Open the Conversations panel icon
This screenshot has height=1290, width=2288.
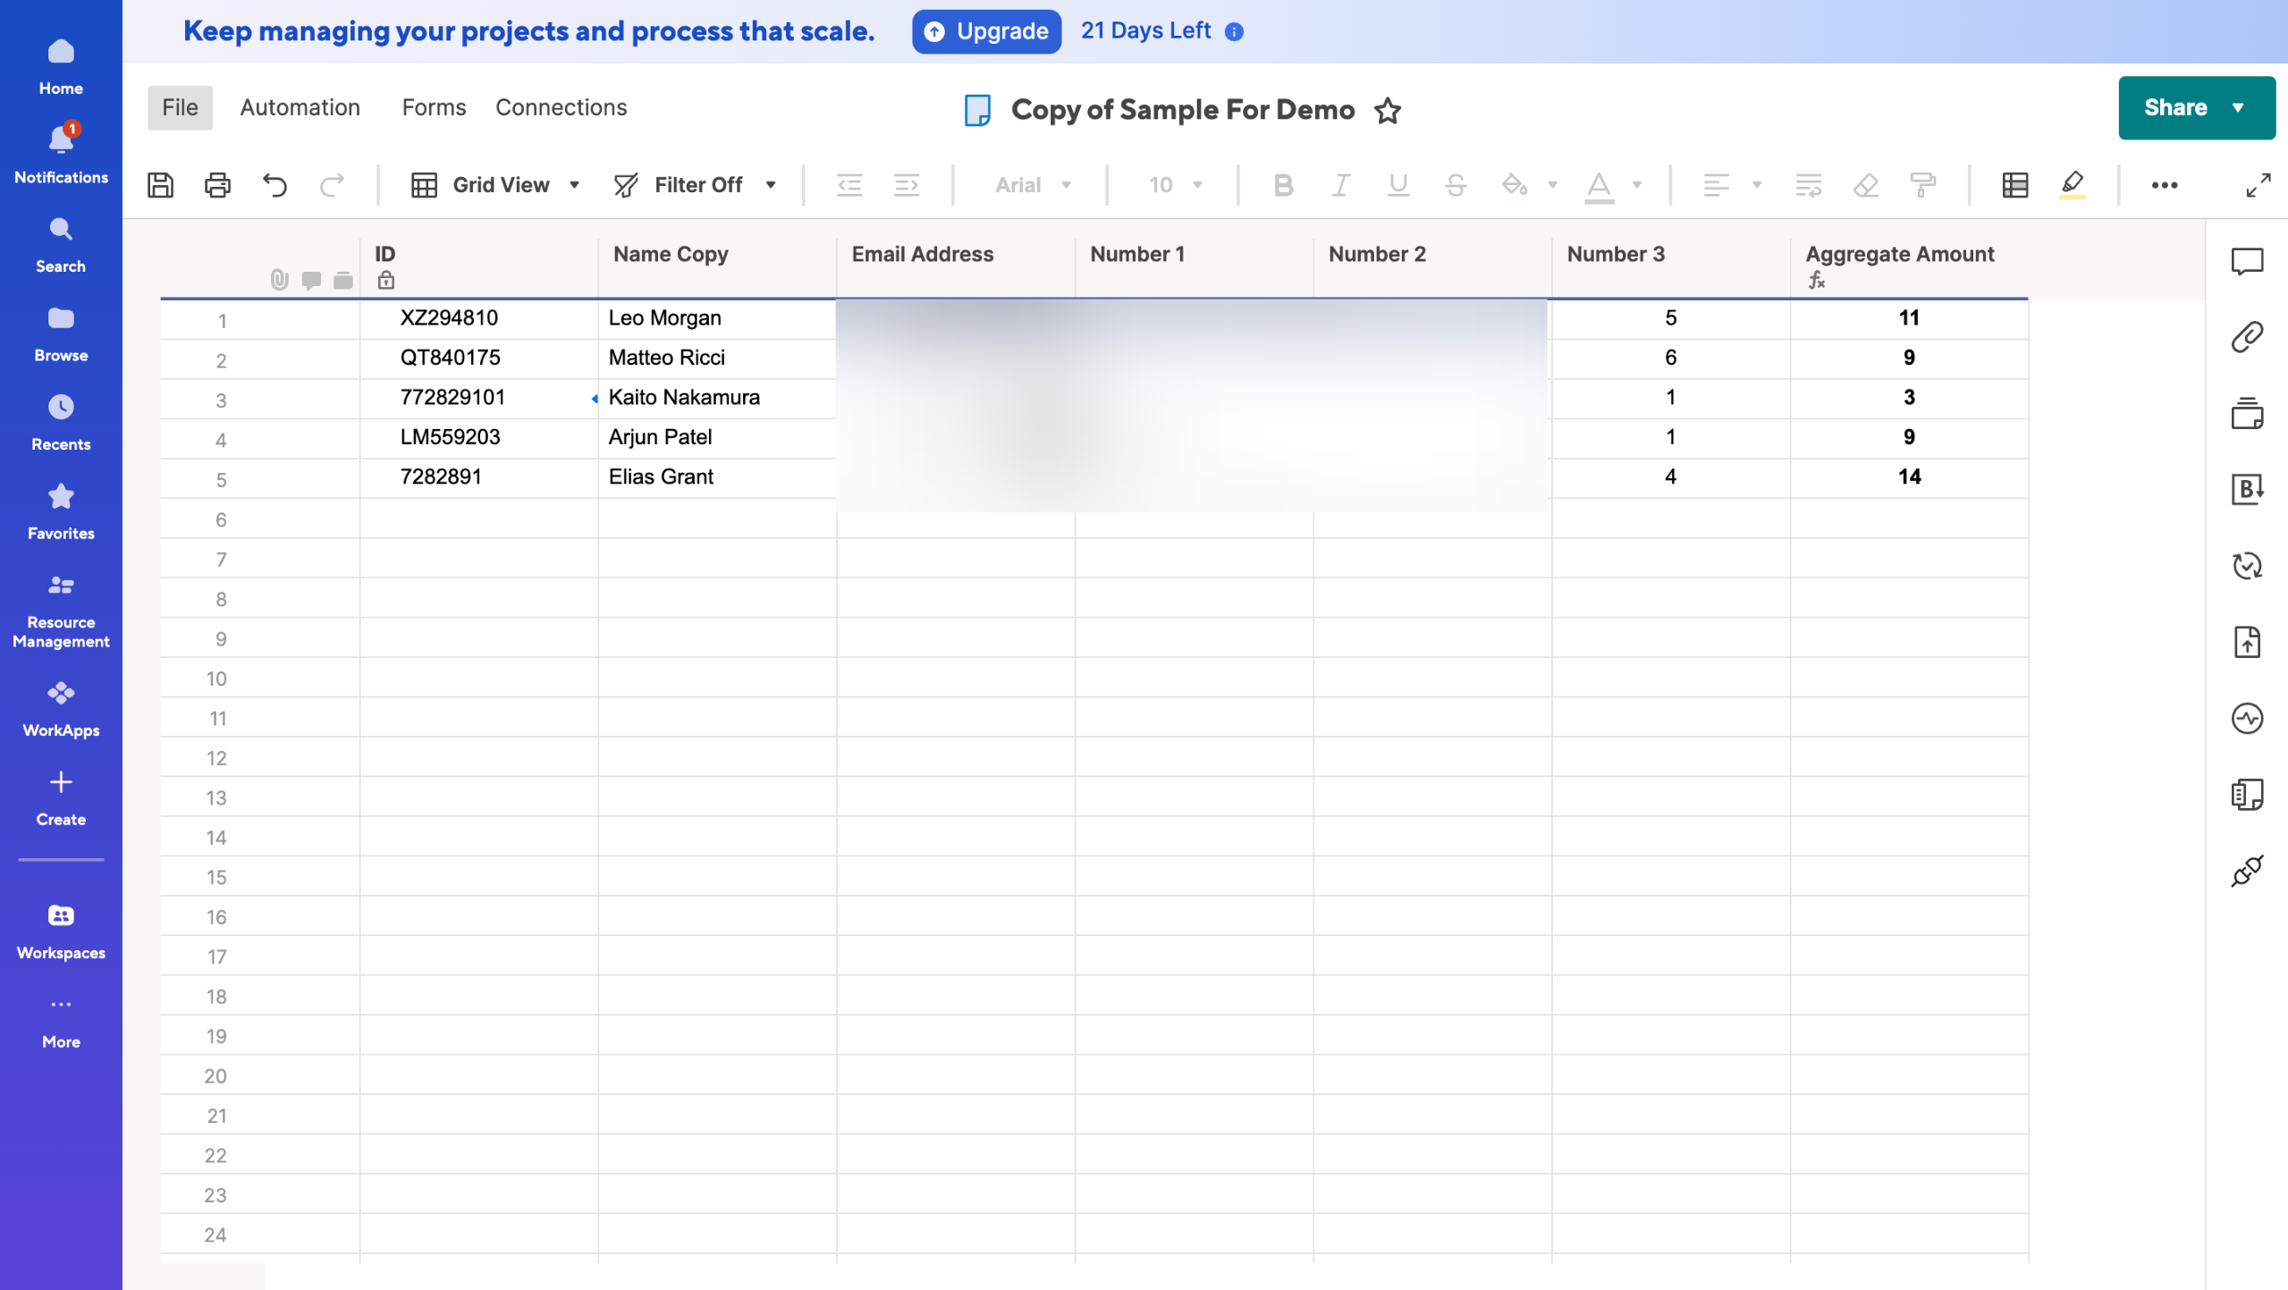pos(2246,261)
